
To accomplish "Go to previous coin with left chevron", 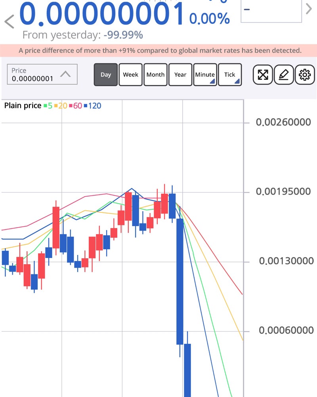I will [x=9, y=21].
